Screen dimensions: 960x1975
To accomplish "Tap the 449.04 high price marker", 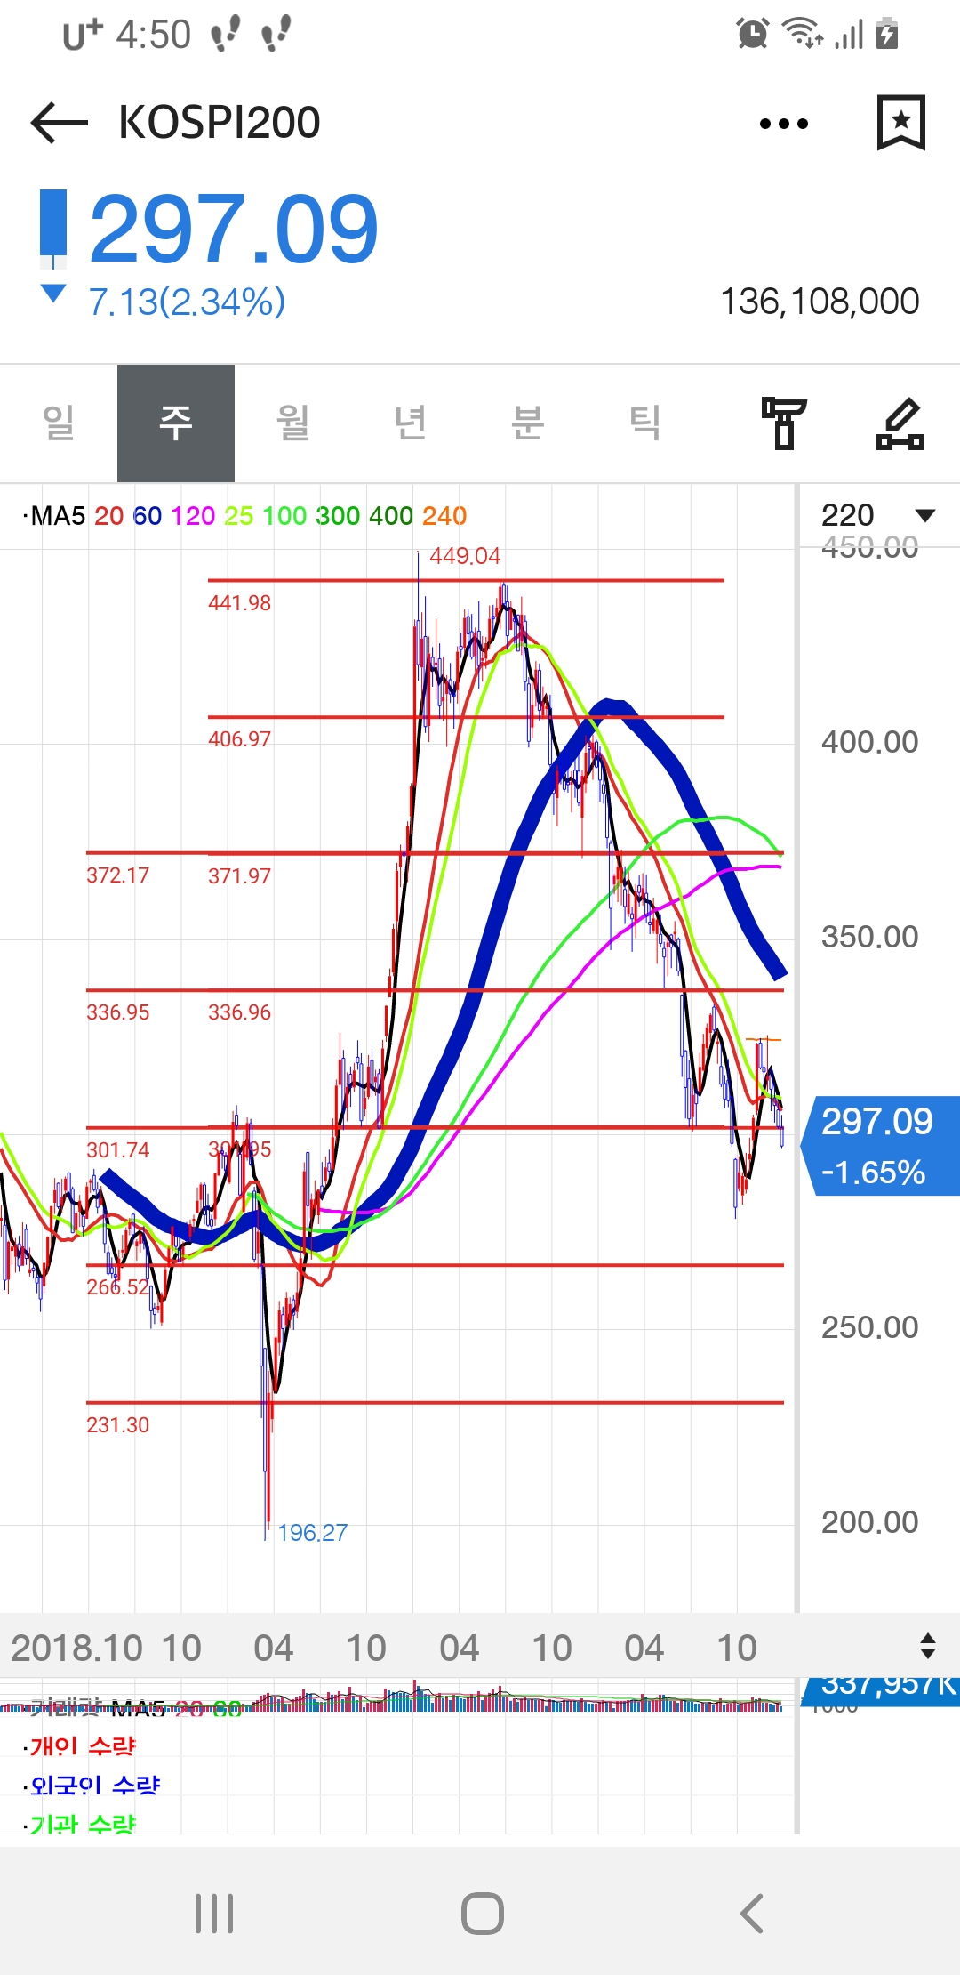I will 465,556.
